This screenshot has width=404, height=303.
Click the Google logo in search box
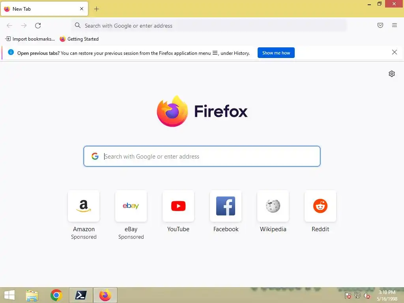[95, 156]
